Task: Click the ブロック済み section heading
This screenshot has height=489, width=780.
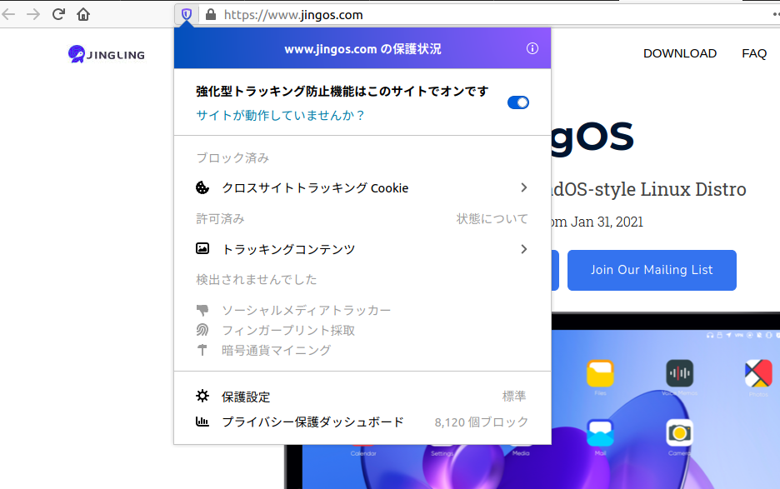Action: click(x=232, y=157)
